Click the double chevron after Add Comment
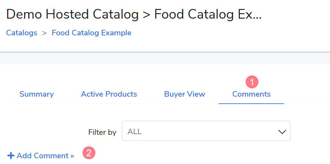The width and height of the screenshot is (330, 164). (x=72, y=156)
